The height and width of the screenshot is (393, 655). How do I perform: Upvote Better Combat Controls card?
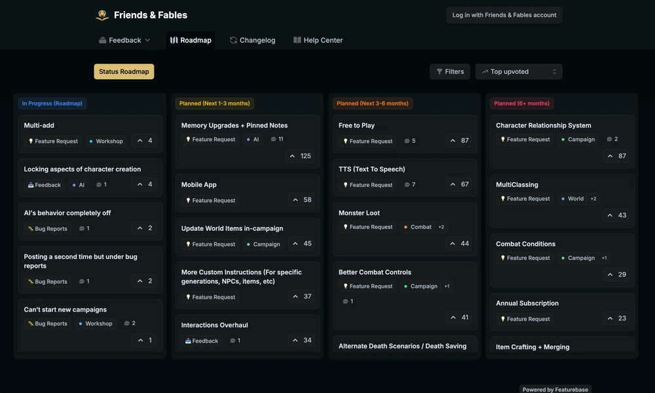point(459,318)
